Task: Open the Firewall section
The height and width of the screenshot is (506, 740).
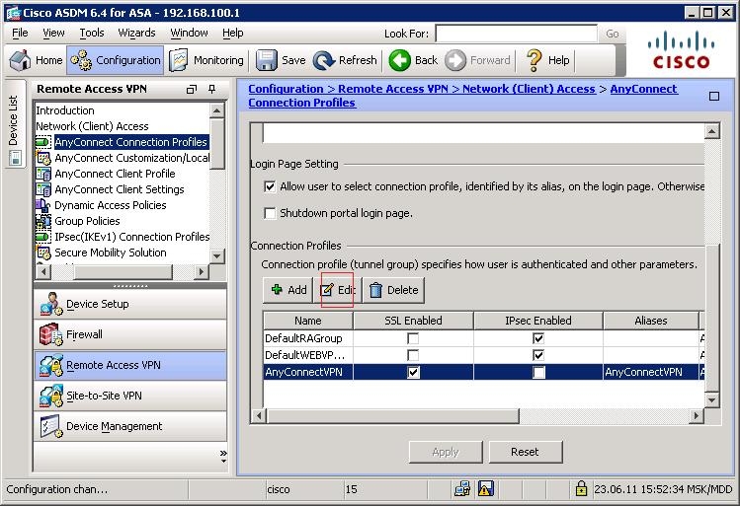Action: 130,334
